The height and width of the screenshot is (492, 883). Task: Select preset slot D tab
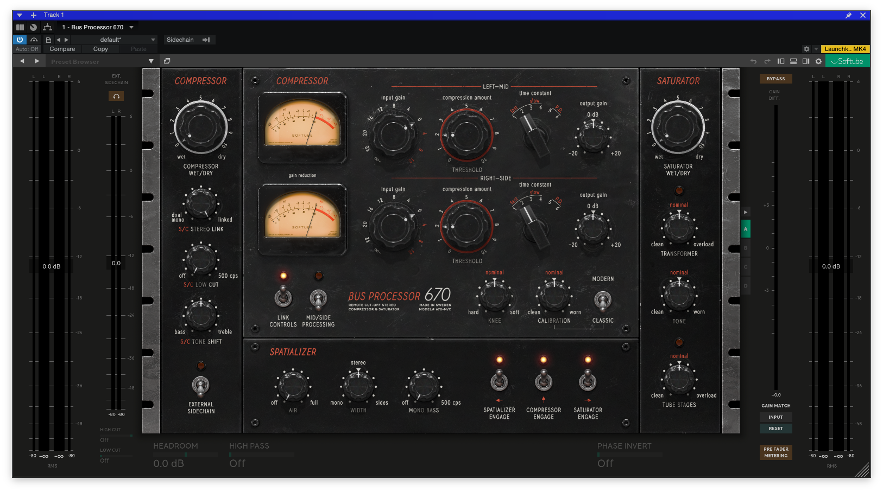(x=746, y=286)
